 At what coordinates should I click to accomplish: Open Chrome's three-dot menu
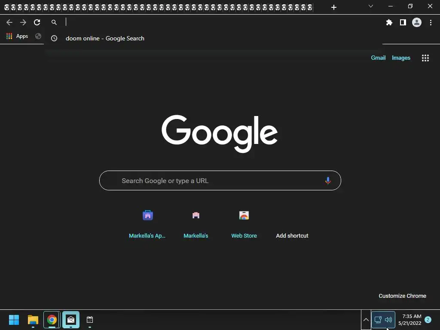click(x=431, y=22)
